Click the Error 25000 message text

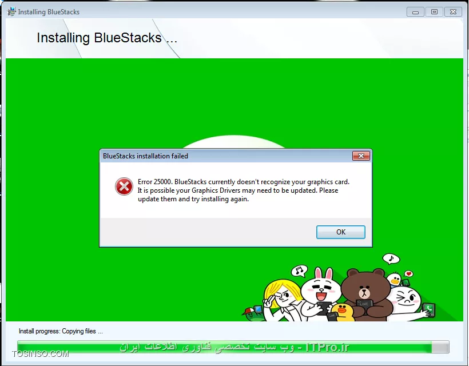[x=244, y=190]
